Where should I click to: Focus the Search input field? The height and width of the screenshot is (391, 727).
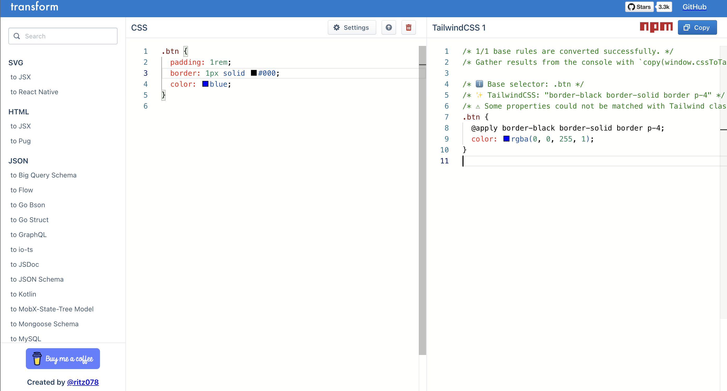click(68, 36)
